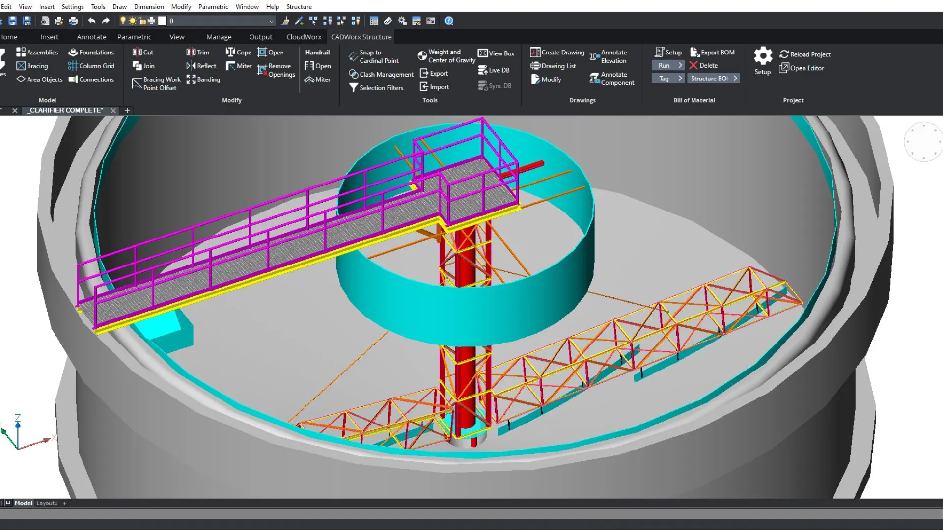Choose the Bracing tool
The width and height of the screenshot is (943, 530).
click(32, 66)
